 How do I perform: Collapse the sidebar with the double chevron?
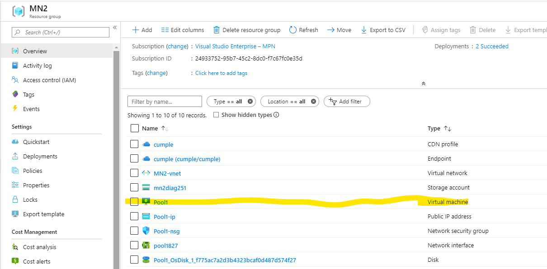tap(115, 28)
